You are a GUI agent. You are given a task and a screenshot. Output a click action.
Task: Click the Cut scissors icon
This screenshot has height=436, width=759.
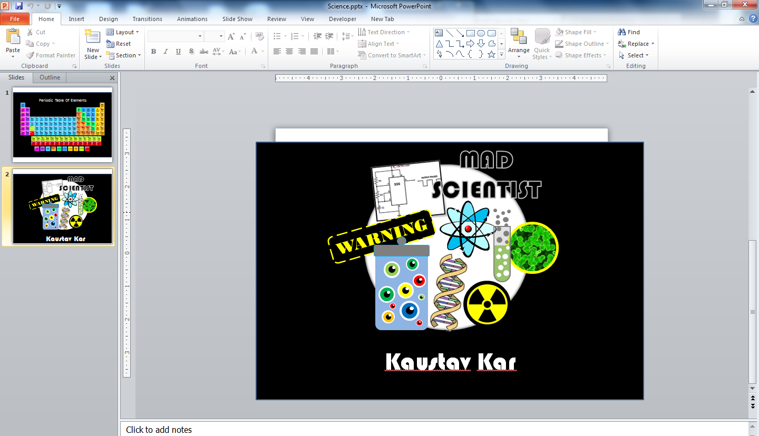[30, 32]
